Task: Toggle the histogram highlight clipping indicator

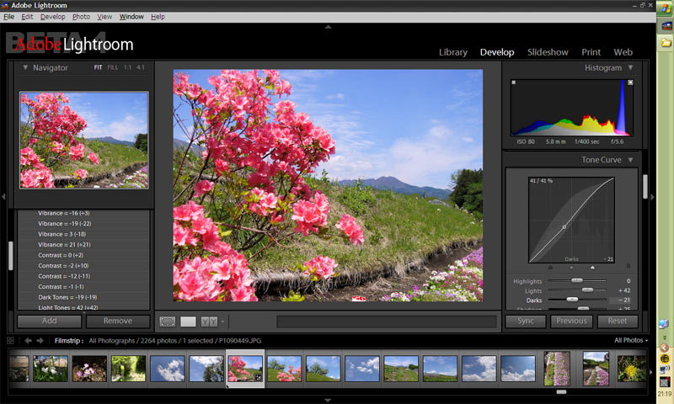Action: 630,82
